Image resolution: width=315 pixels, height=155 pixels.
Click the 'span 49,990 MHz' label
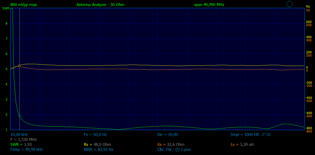point(209,5)
